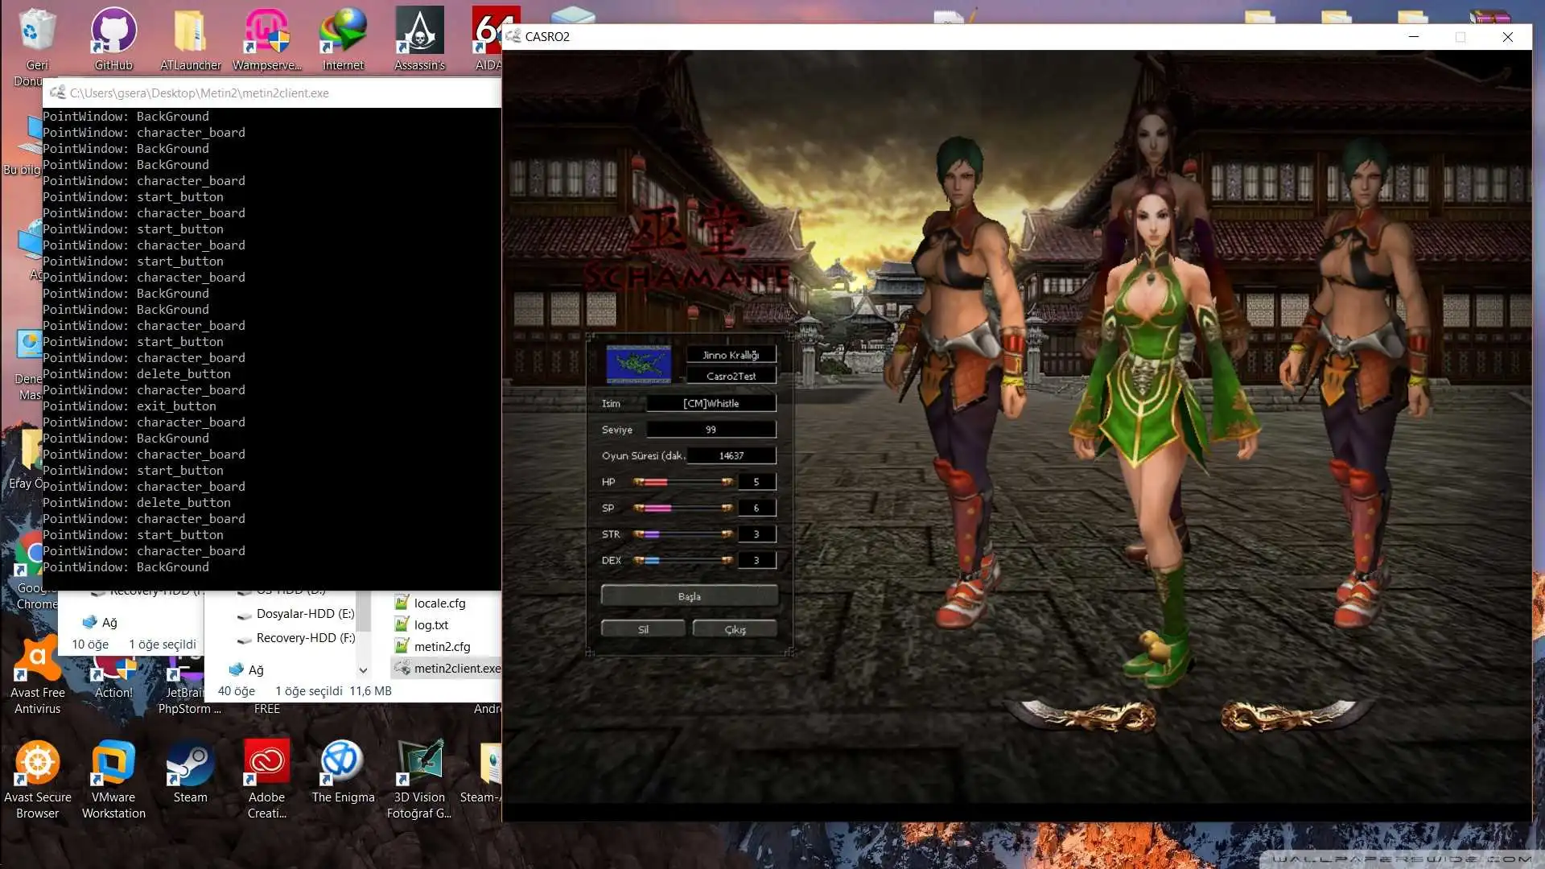Open the 3D Vision Fotoğraf shortcut

tap(419, 779)
